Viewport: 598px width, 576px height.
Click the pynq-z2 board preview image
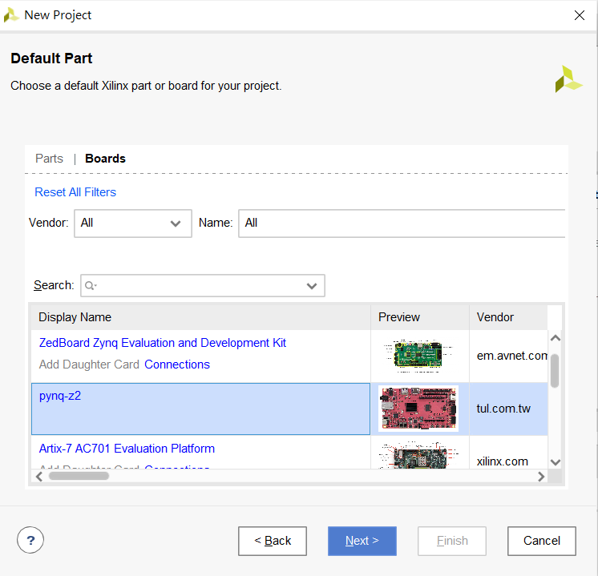[x=418, y=409]
